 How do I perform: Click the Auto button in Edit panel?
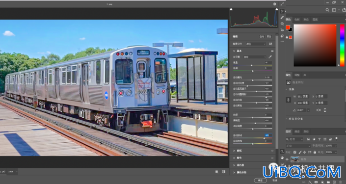(262, 37)
